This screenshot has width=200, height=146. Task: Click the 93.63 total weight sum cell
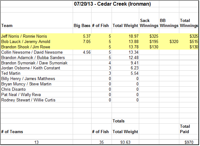(x=126, y=143)
